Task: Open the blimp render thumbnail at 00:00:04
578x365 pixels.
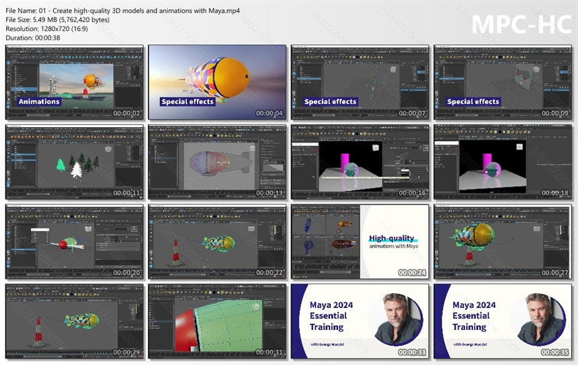Action: coord(217,82)
